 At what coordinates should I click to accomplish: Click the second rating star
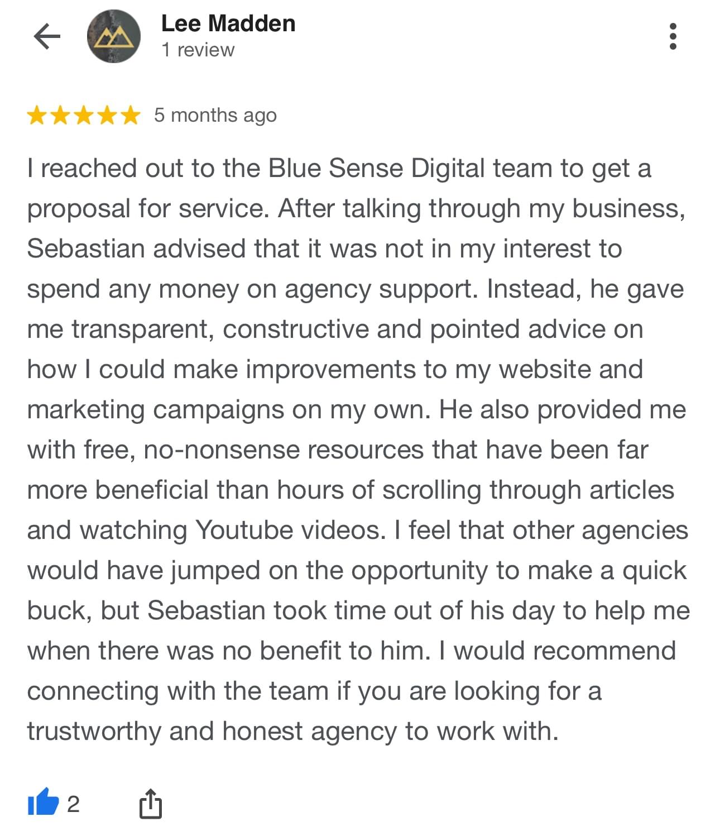[x=60, y=116]
